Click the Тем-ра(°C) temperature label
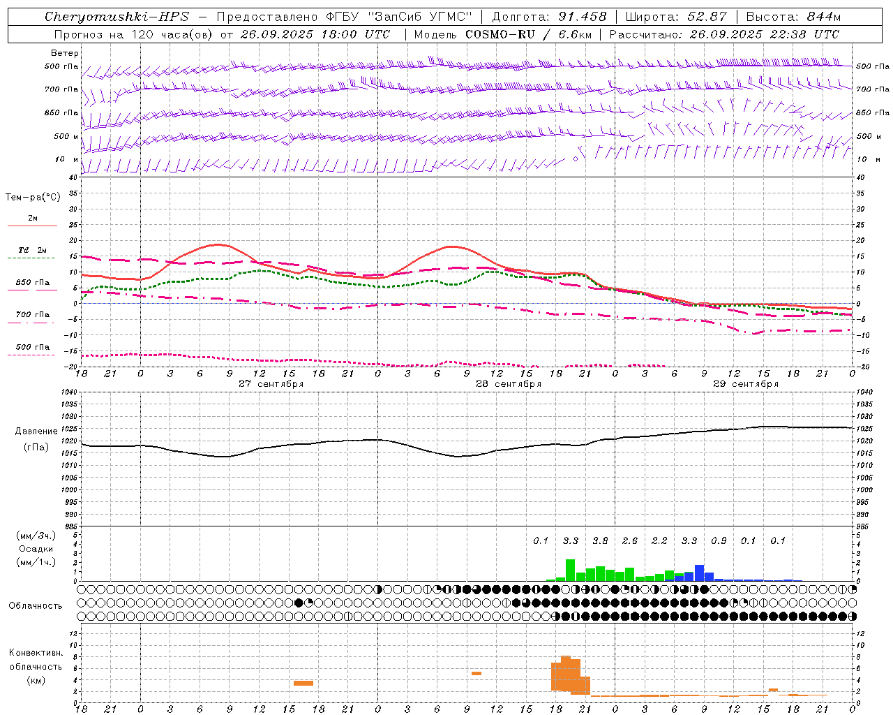 click(x=33, y=198)
